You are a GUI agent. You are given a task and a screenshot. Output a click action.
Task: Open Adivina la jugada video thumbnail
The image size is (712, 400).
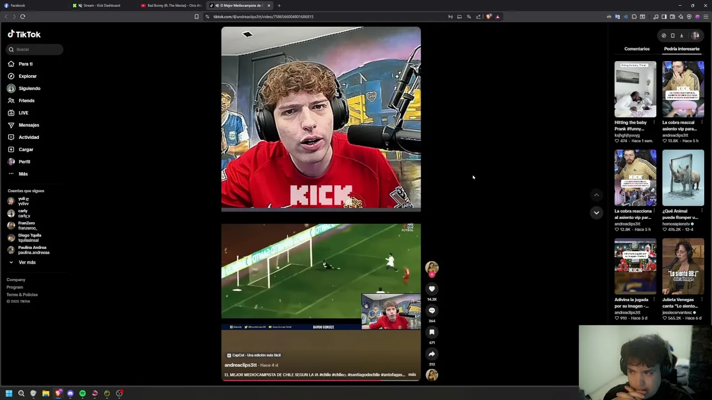[635, 266]
